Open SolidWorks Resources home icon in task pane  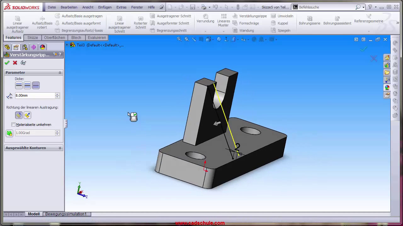coord(387,57)
